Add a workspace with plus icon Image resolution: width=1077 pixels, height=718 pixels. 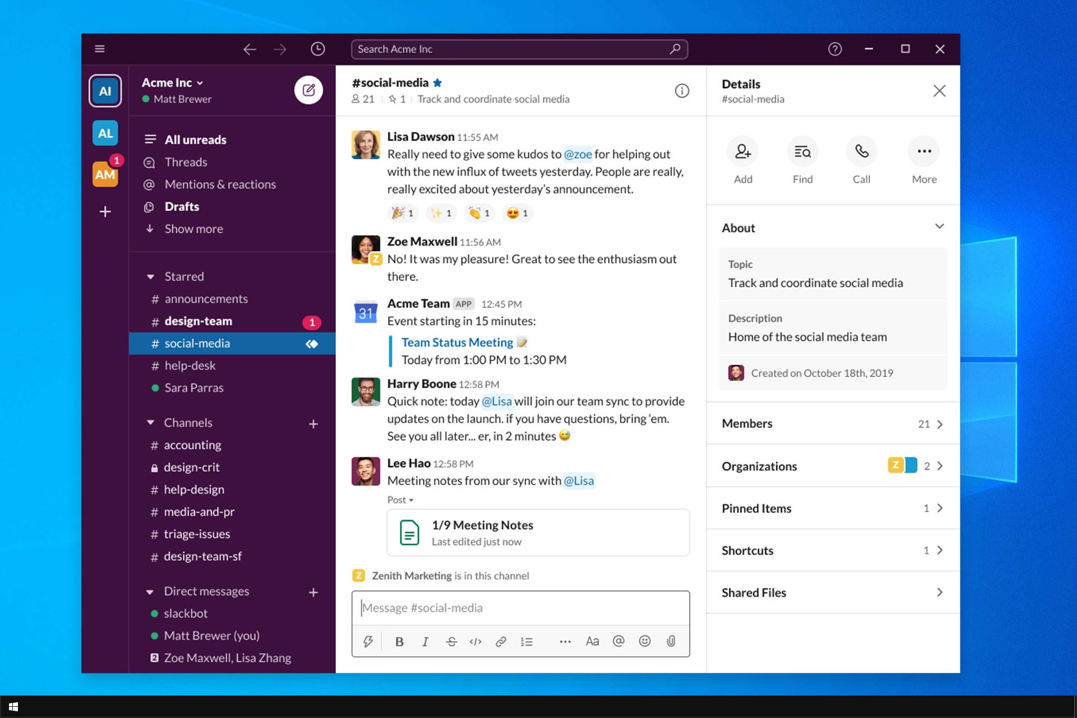(105, 211)
